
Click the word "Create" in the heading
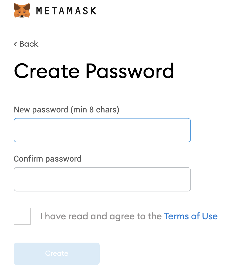(47, 71)
